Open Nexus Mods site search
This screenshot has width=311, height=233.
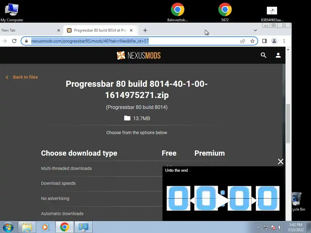[263, 55]
